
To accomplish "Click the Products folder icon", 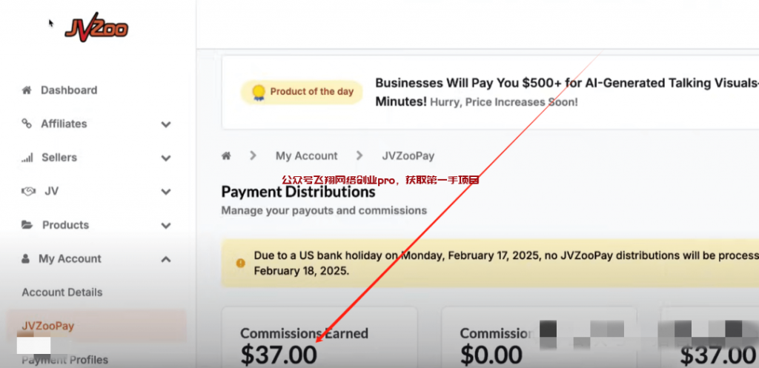I will click(x=27, y=225).
